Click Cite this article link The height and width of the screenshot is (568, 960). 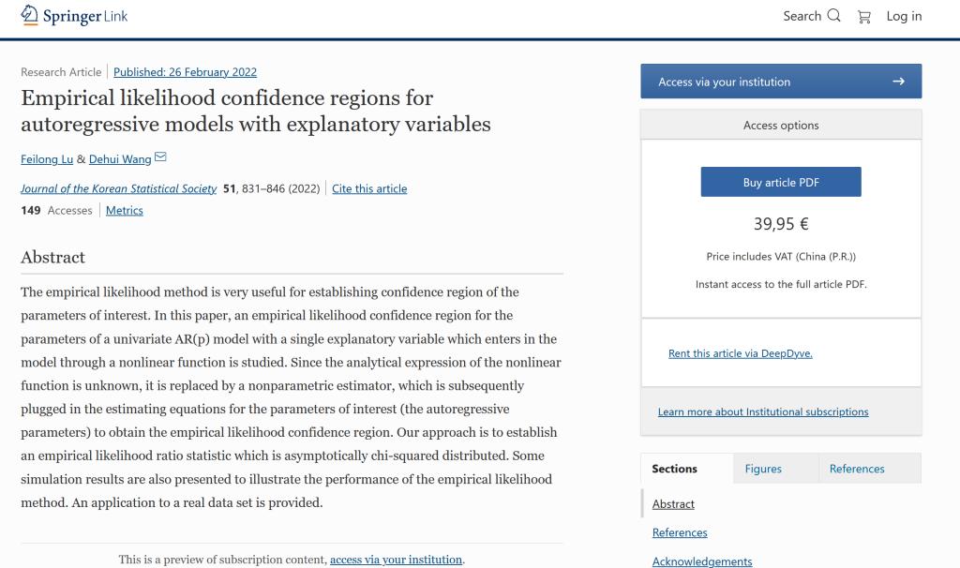coord(369,188)
